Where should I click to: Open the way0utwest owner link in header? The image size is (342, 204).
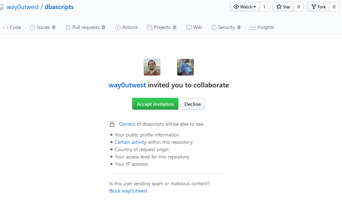(23, 7)
